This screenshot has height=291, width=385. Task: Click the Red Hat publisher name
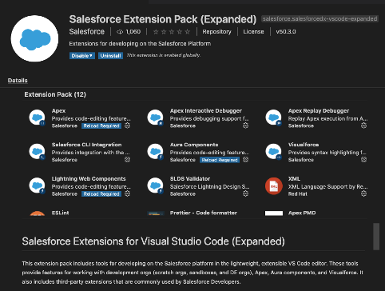coord(297,194)
